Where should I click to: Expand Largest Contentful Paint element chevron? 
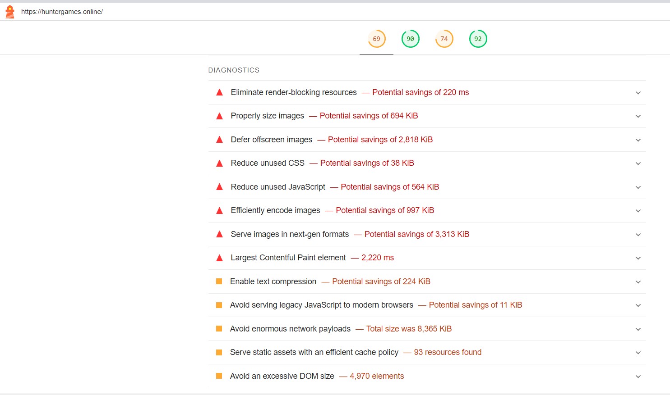(x=638, y=258)
